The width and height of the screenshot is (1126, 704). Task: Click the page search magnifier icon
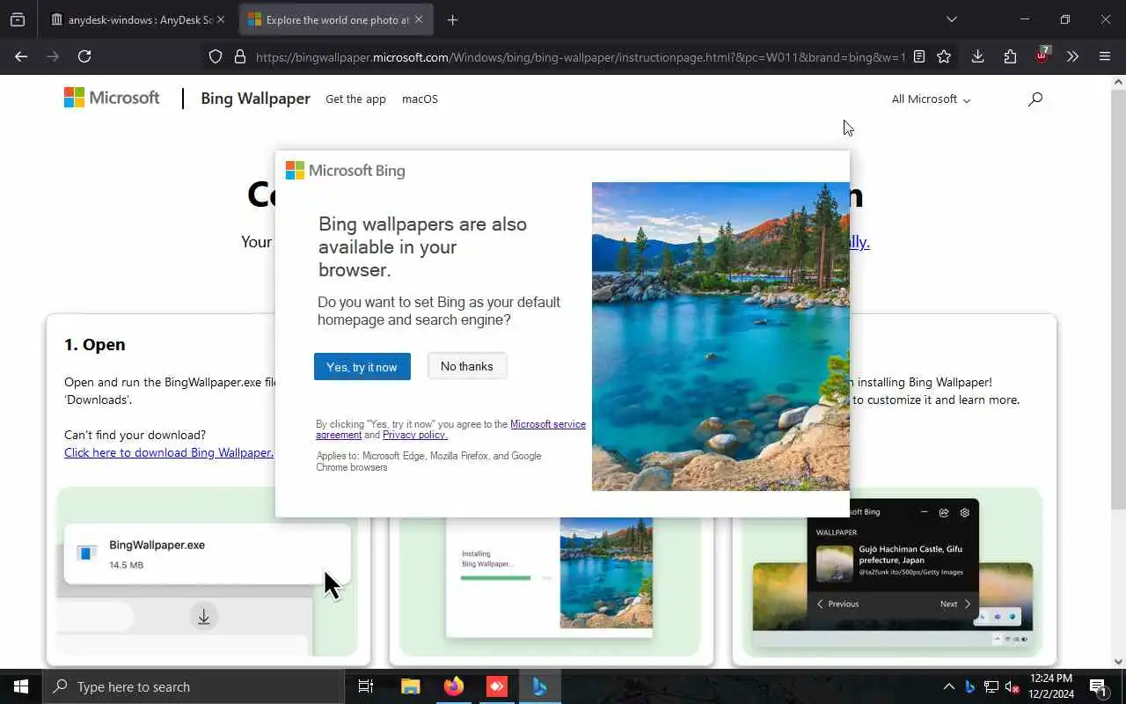click(1035, 99)
